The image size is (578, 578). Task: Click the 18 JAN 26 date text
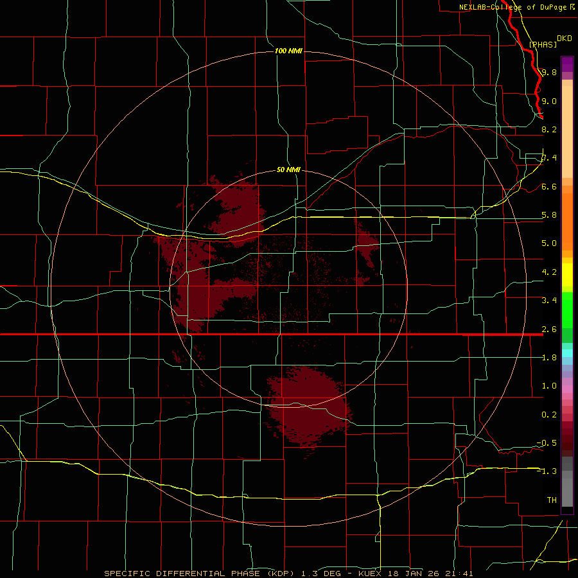coord(414,574)
